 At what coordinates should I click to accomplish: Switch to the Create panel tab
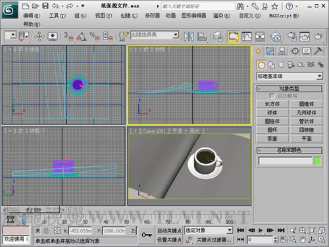[259, 51]
